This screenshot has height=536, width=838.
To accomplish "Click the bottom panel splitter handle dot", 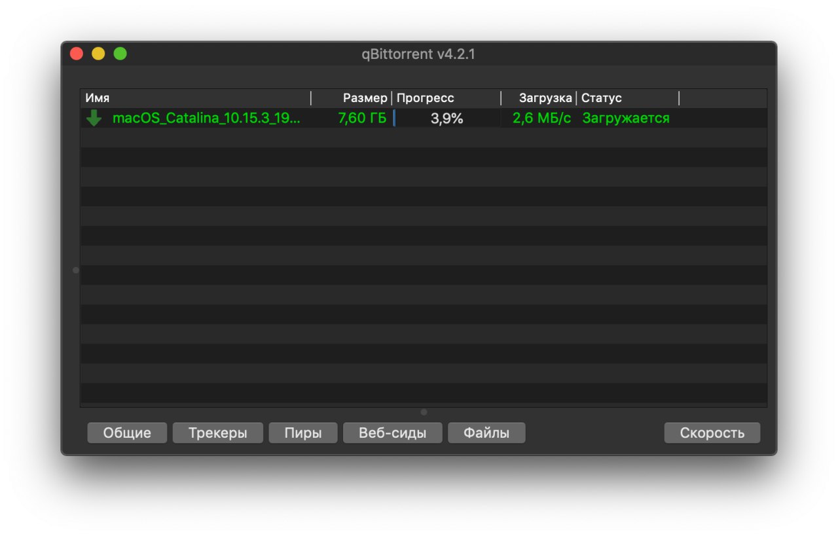I will click(x=424, y=412).
